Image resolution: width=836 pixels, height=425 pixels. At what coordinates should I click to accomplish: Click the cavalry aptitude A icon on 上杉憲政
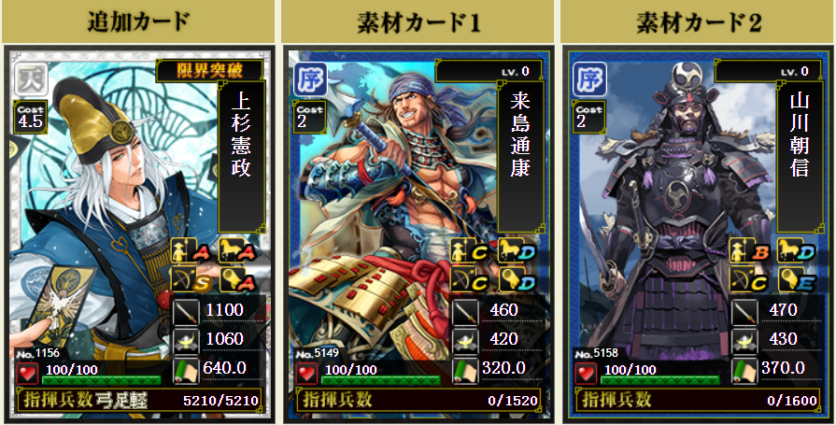click(239, 250)
